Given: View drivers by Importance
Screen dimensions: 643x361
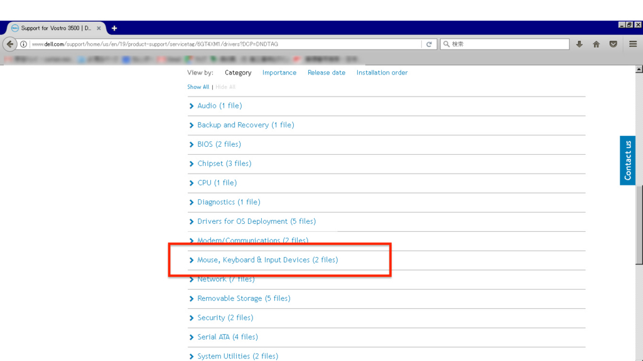Looking at the screenshot, I should pos(279,73).
